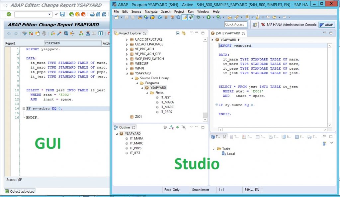Open the Source menu in Studio
340x197 pixels.
136,12
